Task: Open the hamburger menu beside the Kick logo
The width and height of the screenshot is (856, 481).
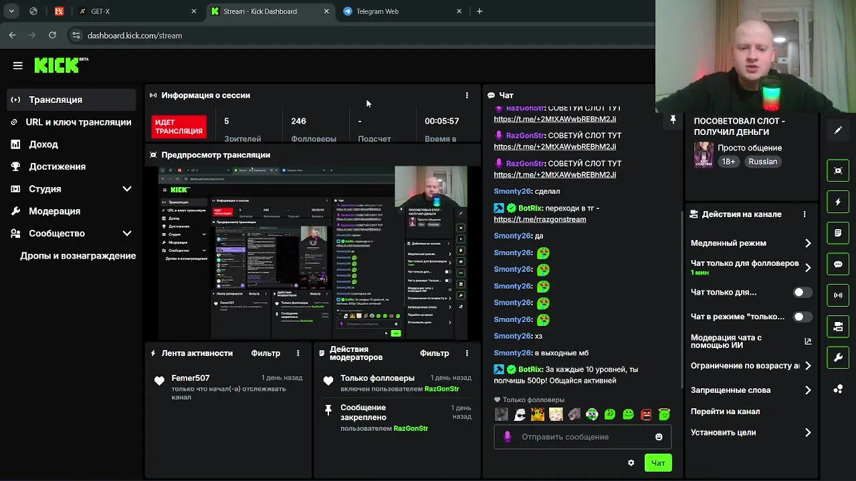Action: point(18,65)
